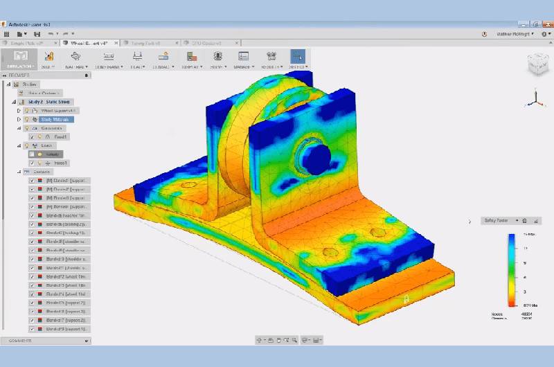The image size is (554, 367).
Task: Uncheck the Bonded13 wheel contact checkbox
Action: [x=32, y=285]
